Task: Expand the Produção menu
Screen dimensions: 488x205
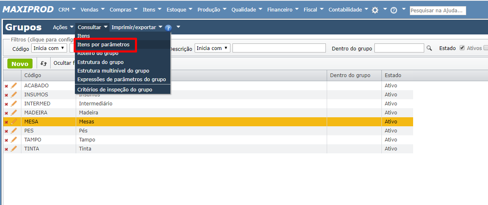Action: 212,9
